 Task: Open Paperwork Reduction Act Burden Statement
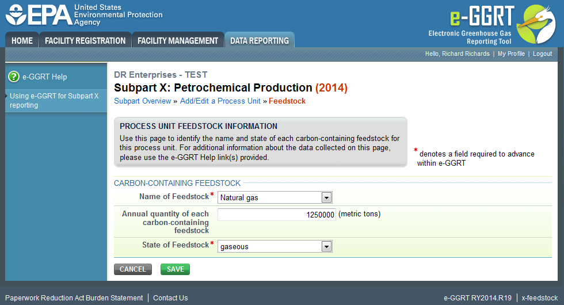tap(74, 298)
